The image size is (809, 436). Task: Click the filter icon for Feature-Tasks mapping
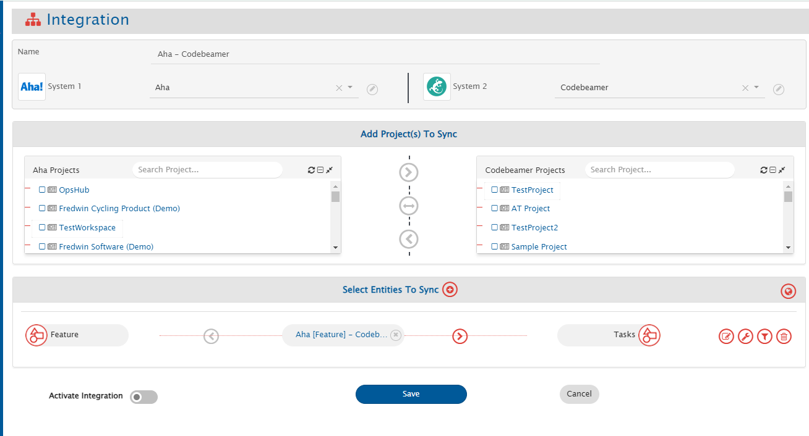coord(764,337)
